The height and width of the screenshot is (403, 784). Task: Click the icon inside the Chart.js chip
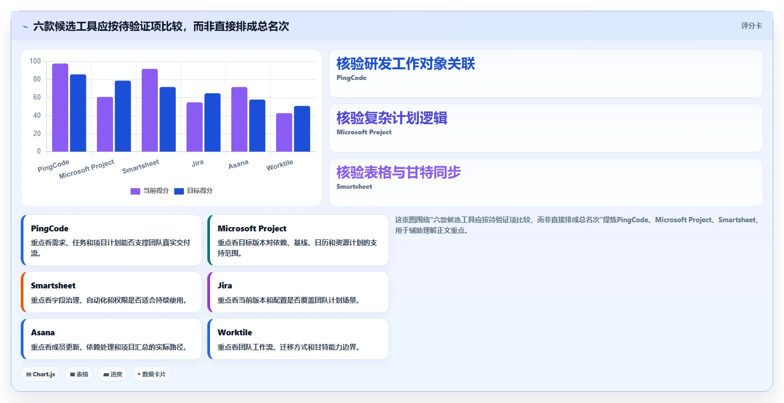pyautogui.click(x=29, y=374)
